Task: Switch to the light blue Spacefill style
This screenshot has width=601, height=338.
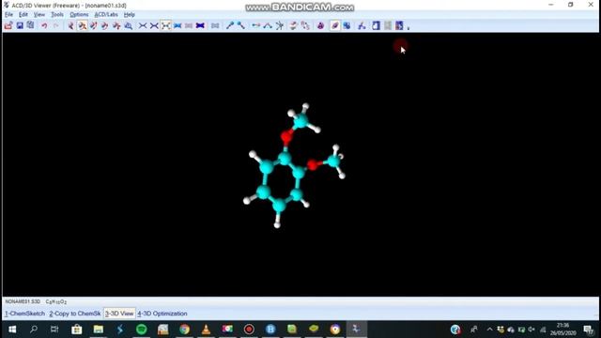Action: coord(177,25)
